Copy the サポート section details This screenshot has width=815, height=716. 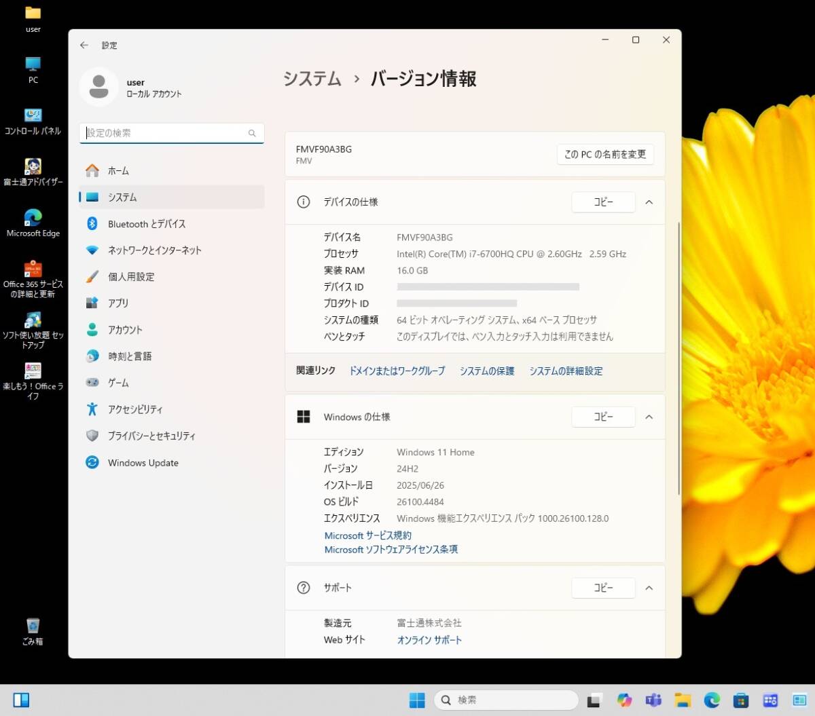coord(603,588)
